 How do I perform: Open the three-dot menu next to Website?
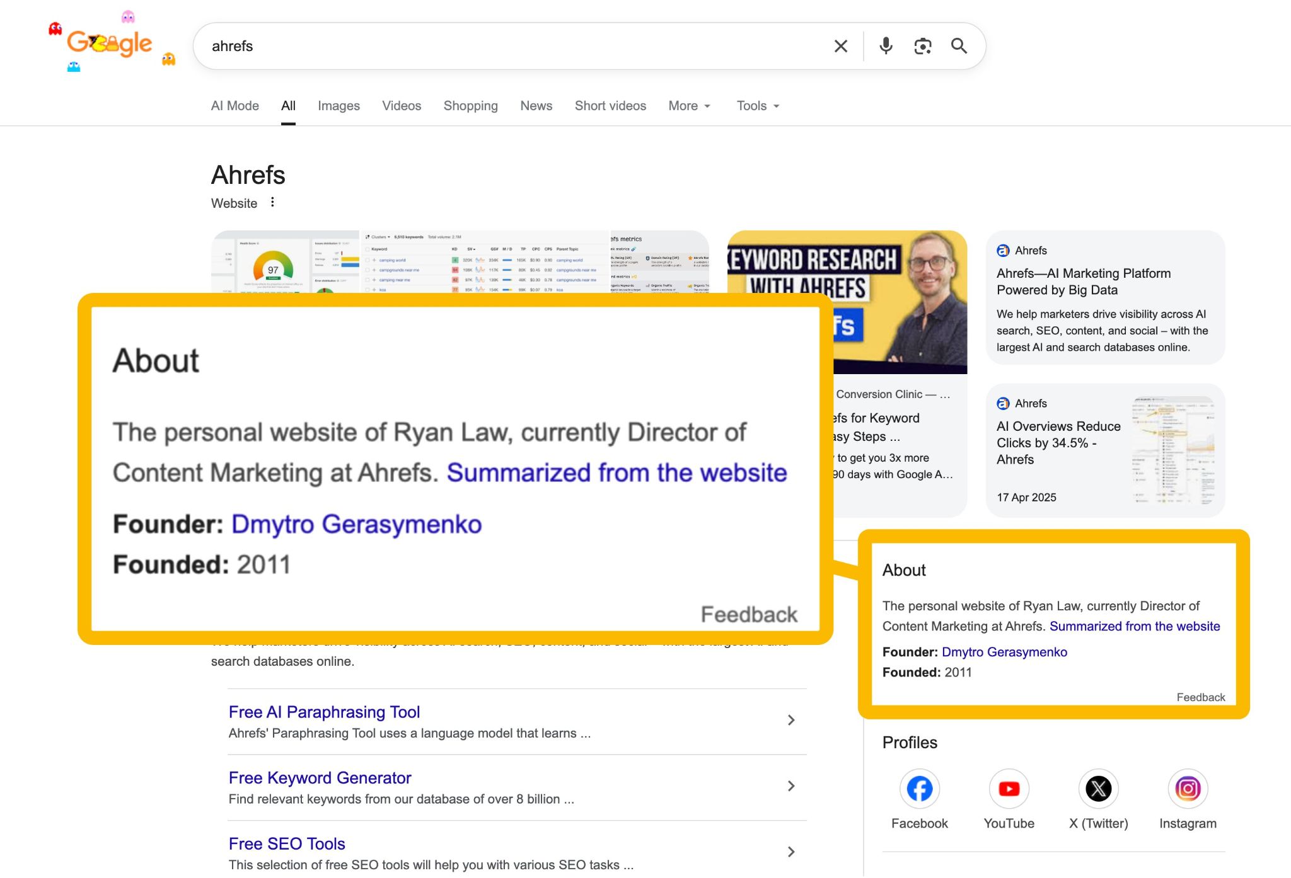272,202
